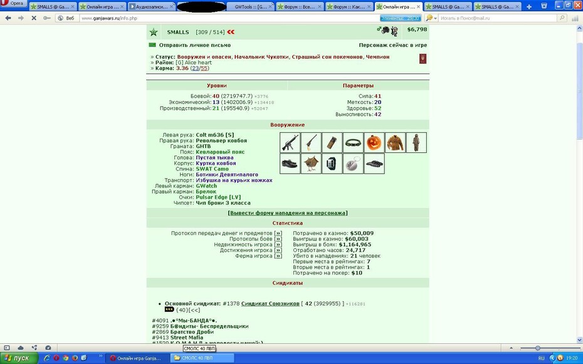Click the green star beside SMALLS name
583x364 pixels.
point(154,33)
